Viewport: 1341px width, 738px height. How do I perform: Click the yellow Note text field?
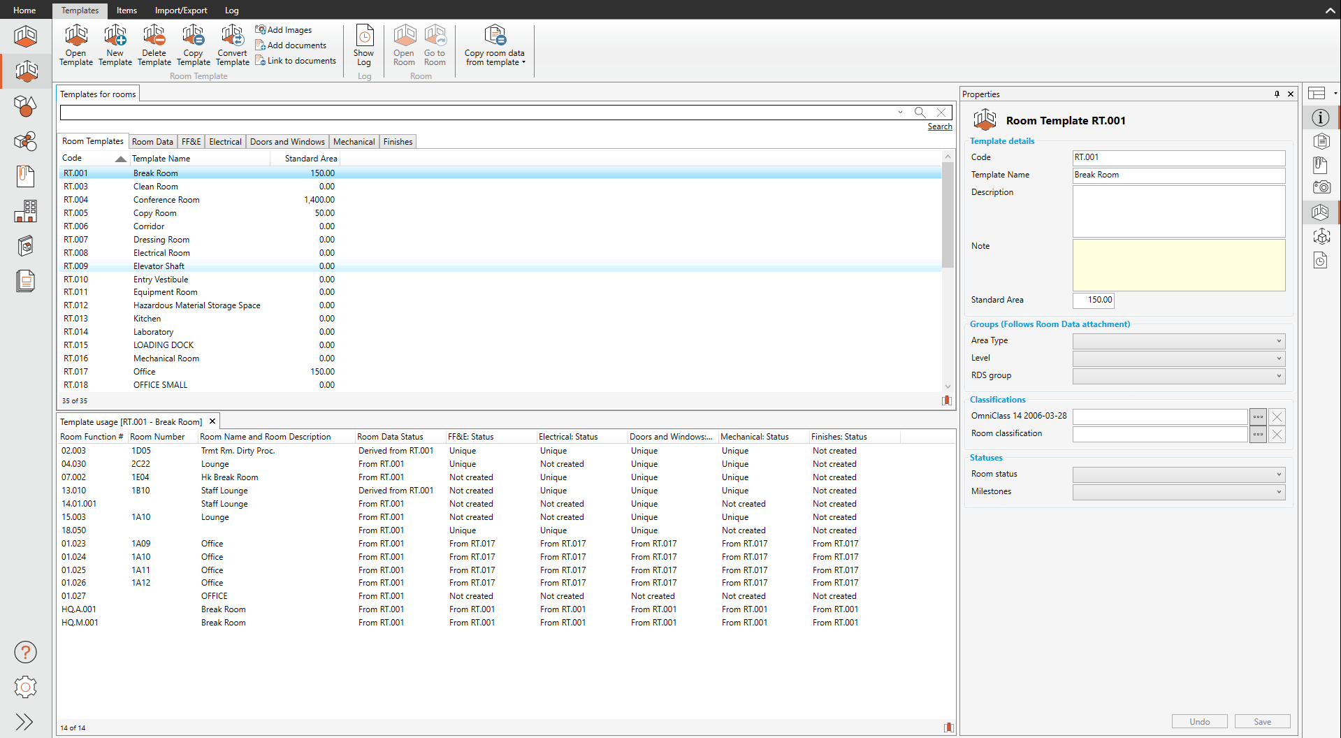[1178, 266]
